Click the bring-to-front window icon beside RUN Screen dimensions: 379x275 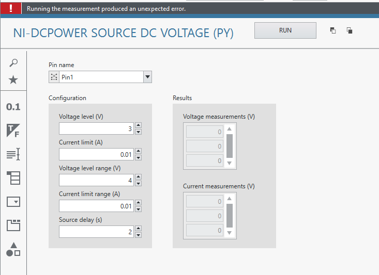coord(333,30)
